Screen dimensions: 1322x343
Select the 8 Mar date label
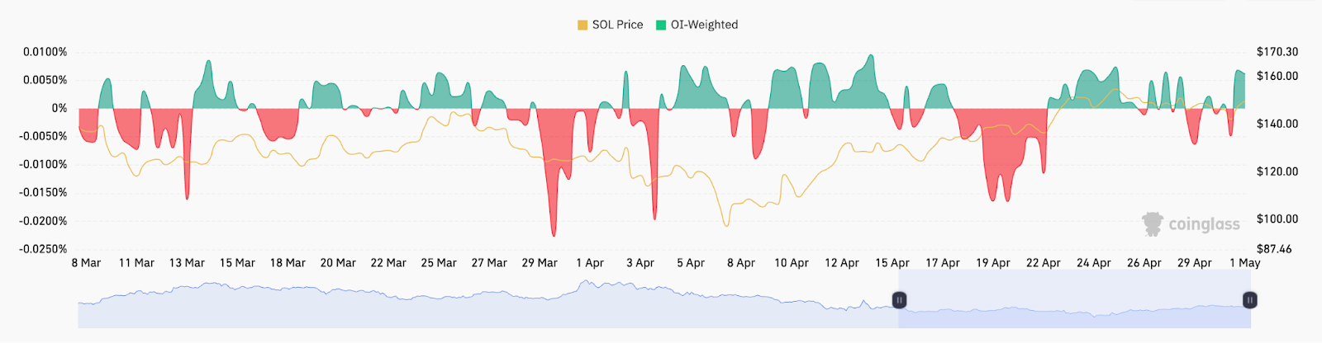[x=86, y=263]
